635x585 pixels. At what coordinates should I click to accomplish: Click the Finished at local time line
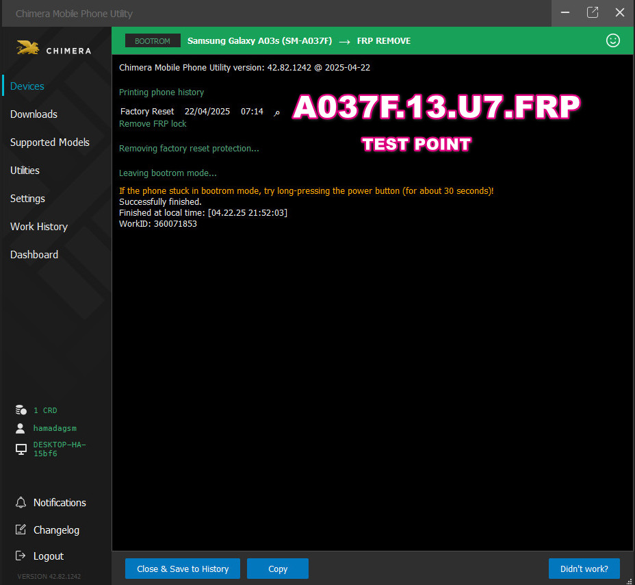click(x=203, y=213)
